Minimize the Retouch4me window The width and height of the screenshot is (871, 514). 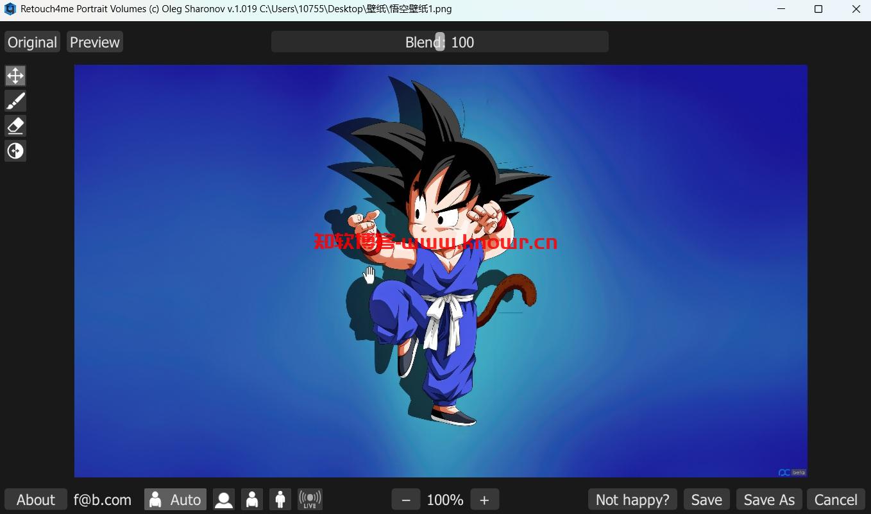[x=781, y=9]
